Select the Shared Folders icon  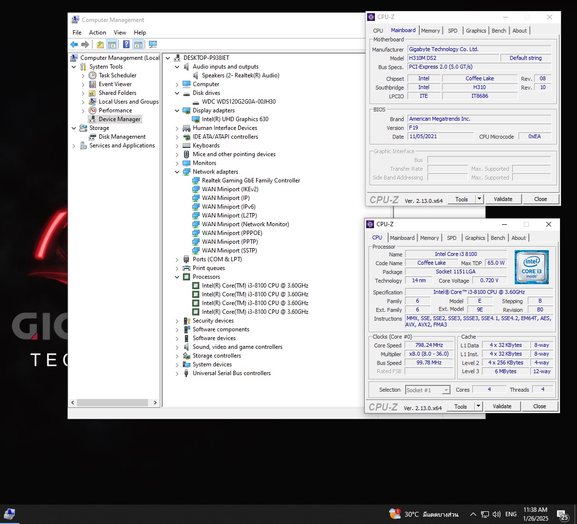click(x=93, y=93)
